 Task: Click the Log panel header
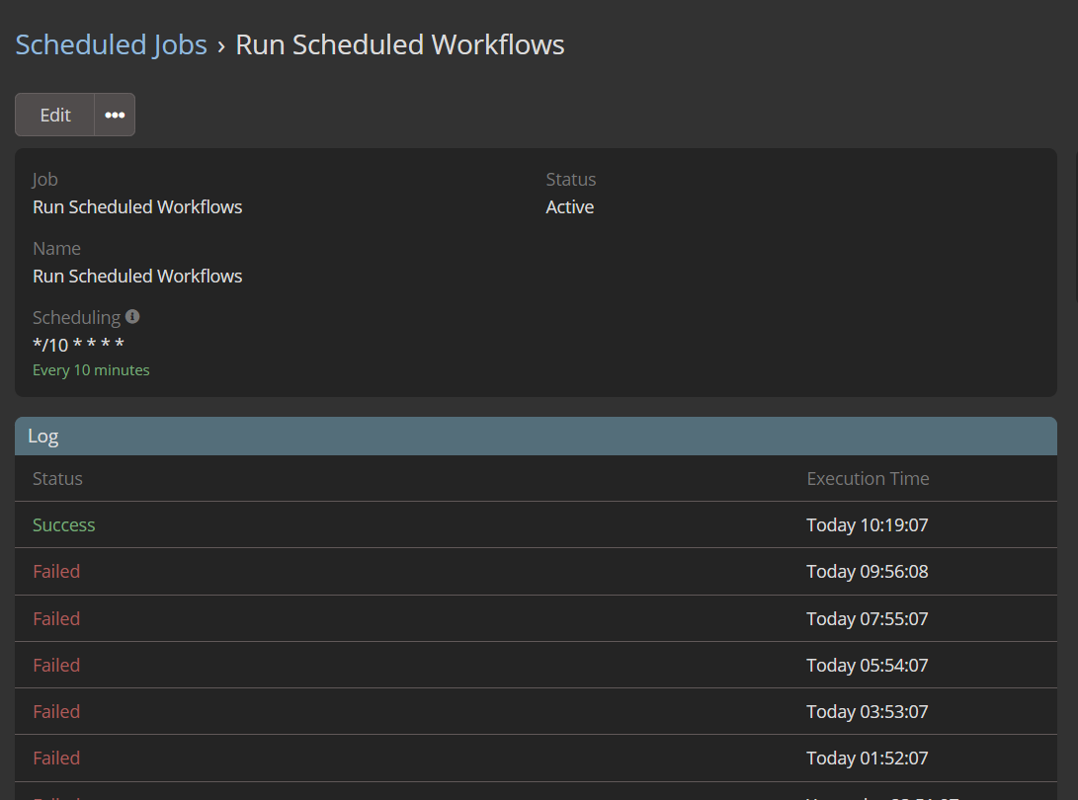pos(536,437)
